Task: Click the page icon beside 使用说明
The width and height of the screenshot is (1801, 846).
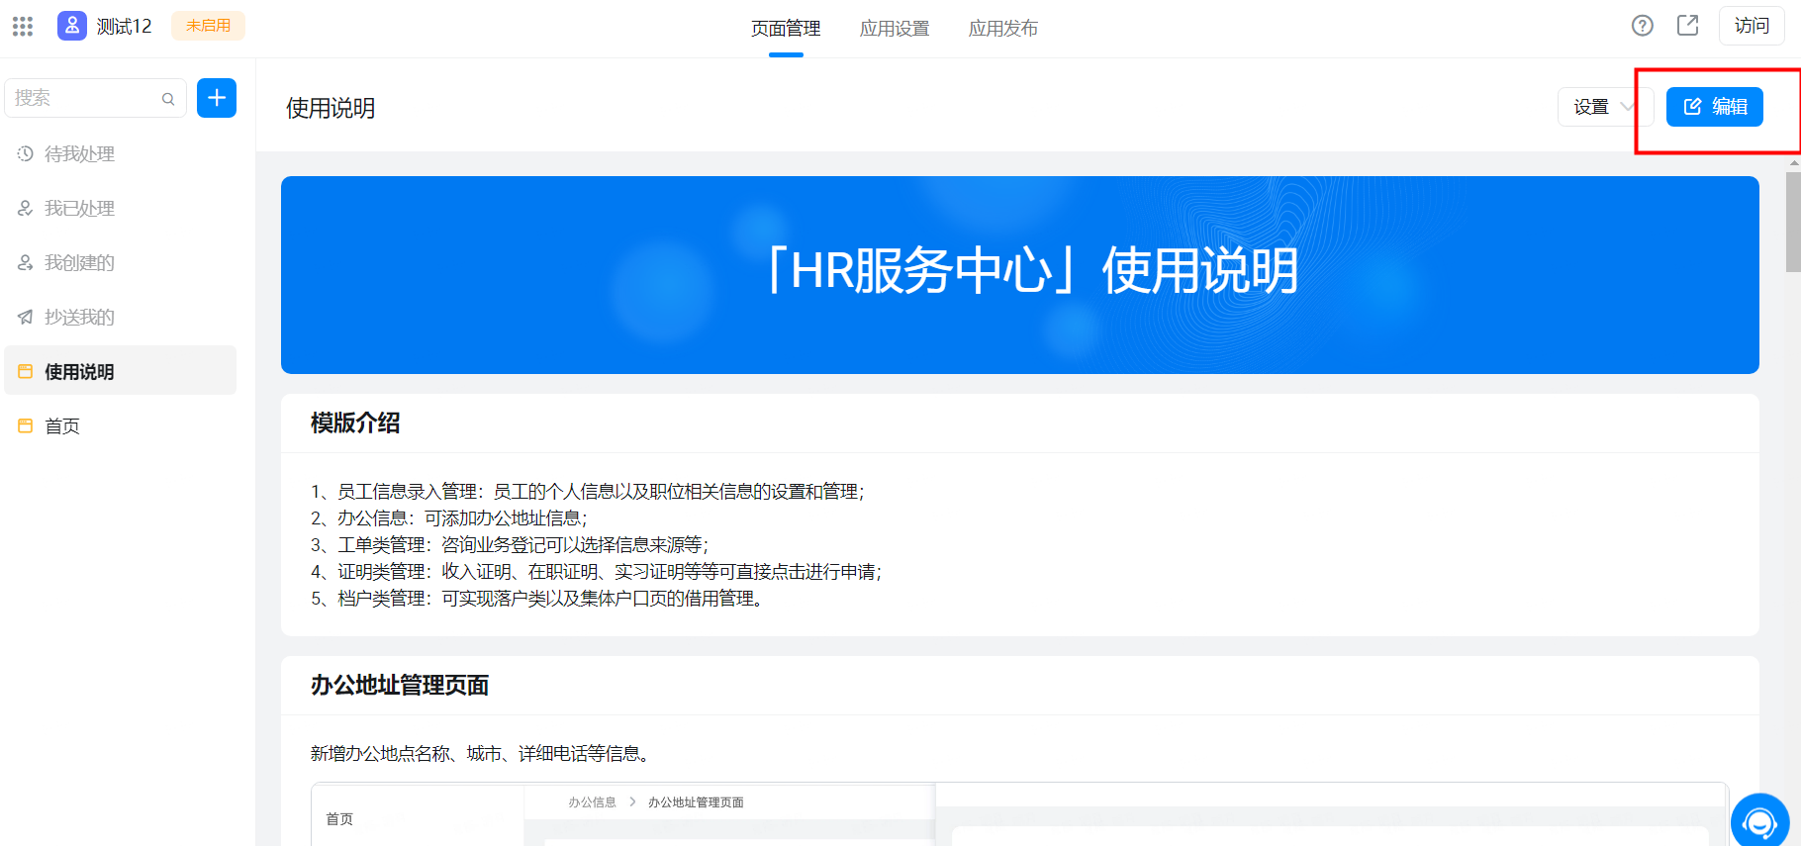Action: pos(26,371)
